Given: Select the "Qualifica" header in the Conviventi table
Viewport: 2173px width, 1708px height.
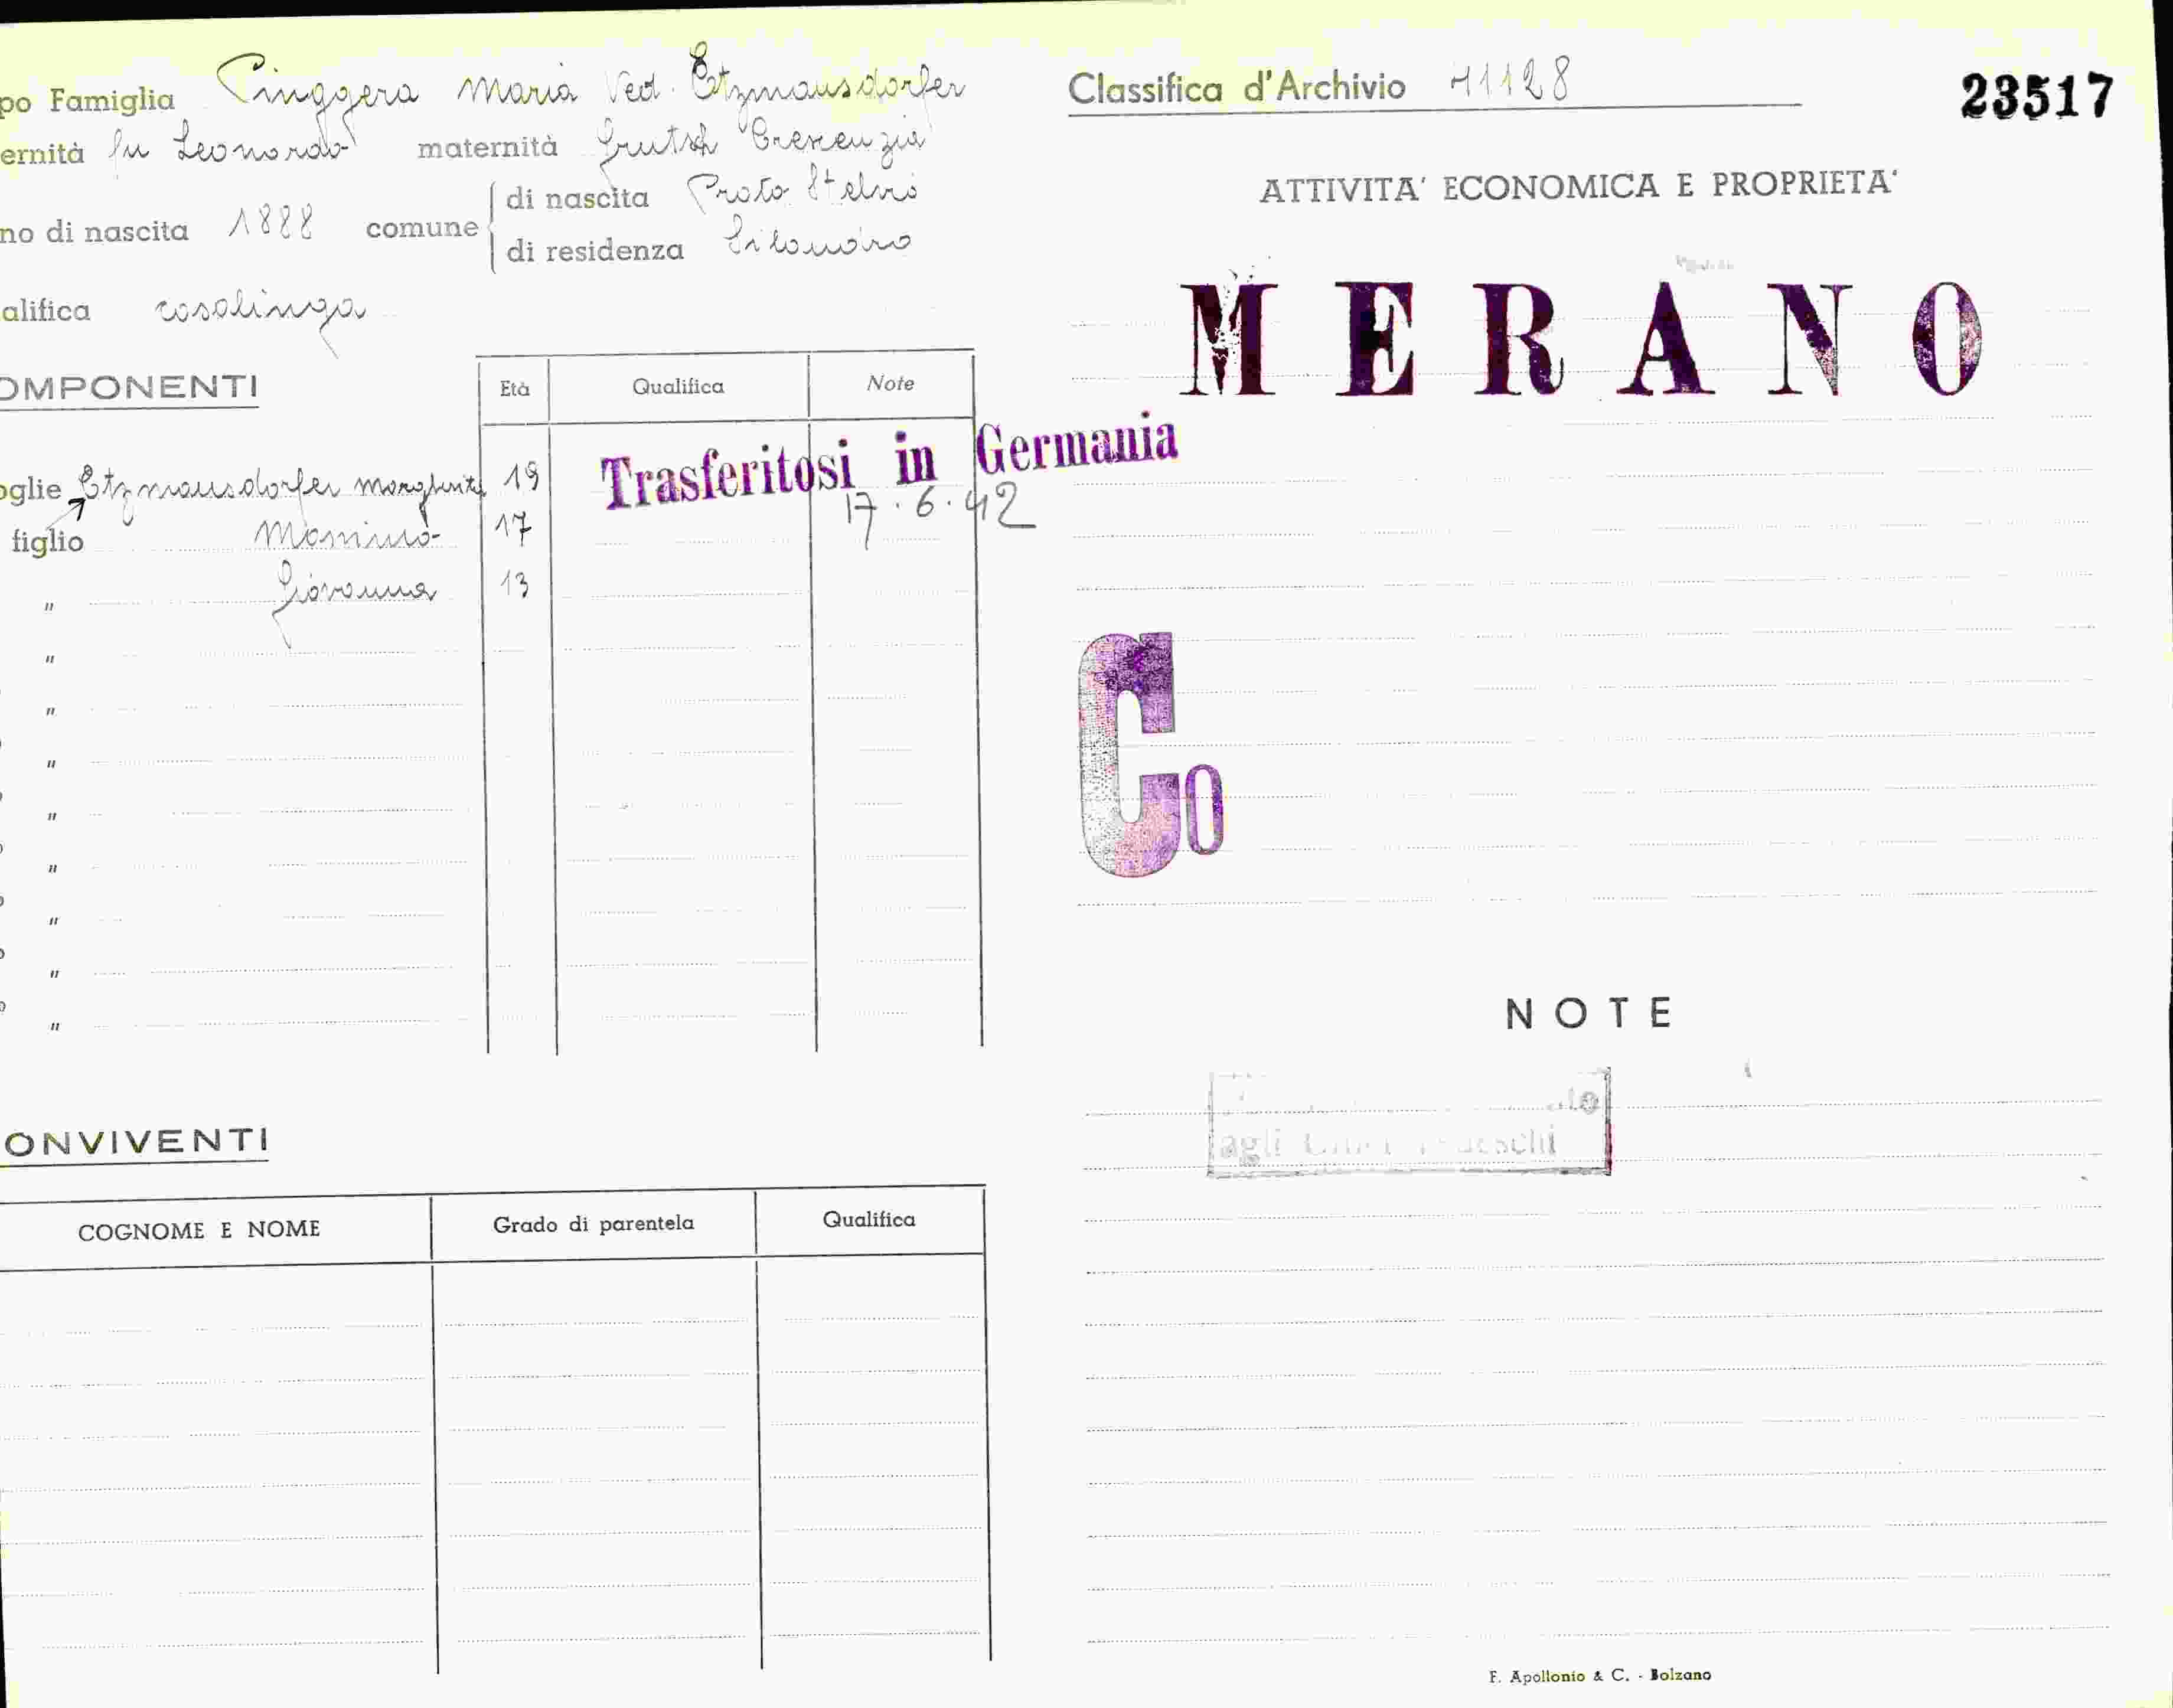Looking at the screenshot, I should click(x=869, y=1219).
